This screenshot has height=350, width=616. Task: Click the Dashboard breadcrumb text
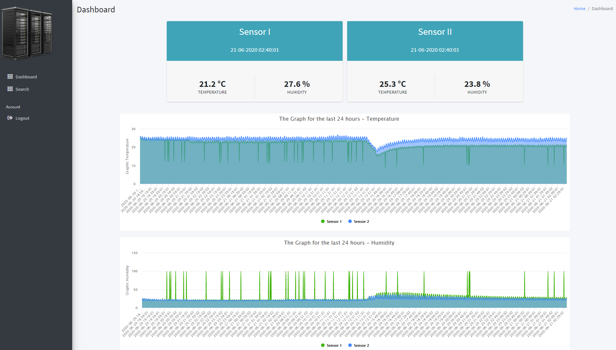(602, 9)
